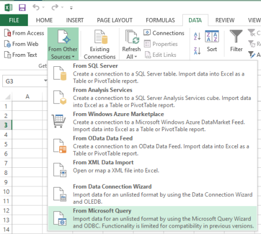Switch to the PAGE LAYOUT tab
261x234 pixels.
click(115, 20)
